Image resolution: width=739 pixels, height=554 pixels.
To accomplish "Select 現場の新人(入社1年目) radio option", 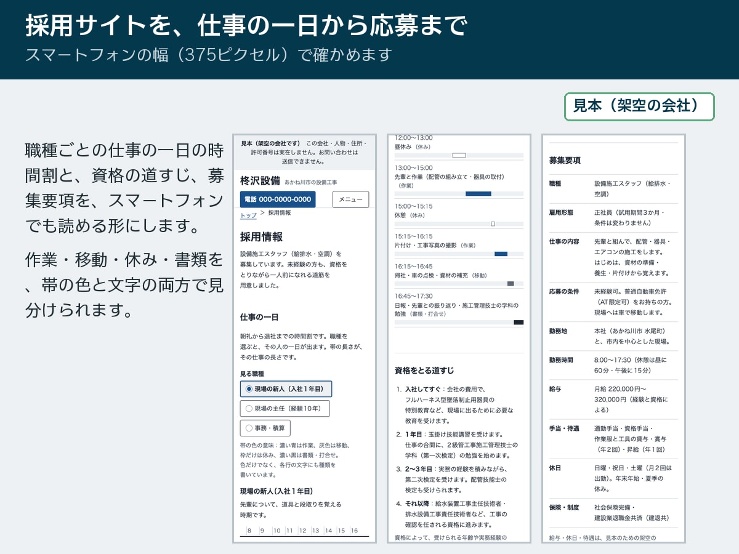I will [286, 389].
